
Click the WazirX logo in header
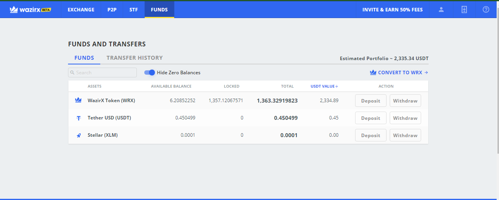pyautogui.click(x=30, y=9)
